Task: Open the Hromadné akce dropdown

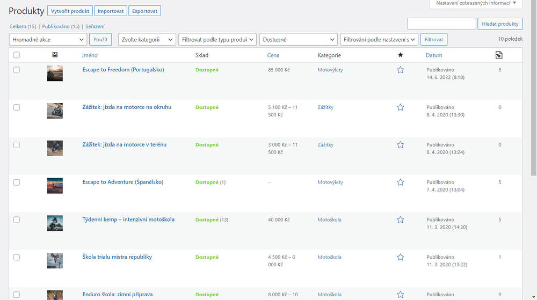Action: click(48, 39)
